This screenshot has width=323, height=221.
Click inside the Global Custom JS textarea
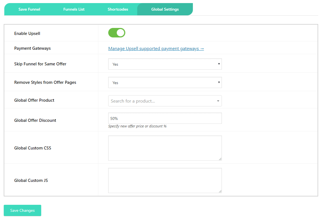[x=165, y=180]
